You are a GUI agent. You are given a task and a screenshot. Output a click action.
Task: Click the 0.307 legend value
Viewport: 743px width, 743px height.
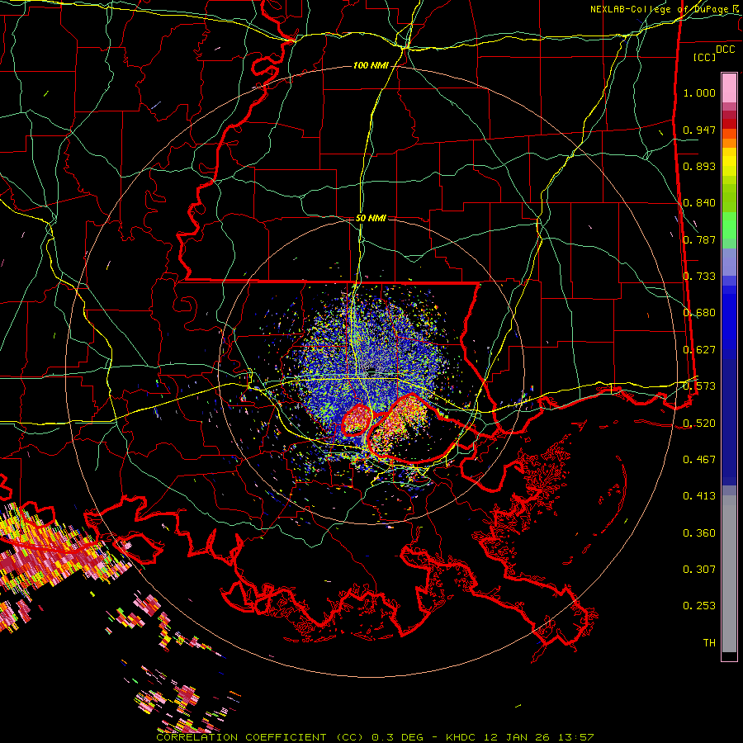tap(699, 570)
